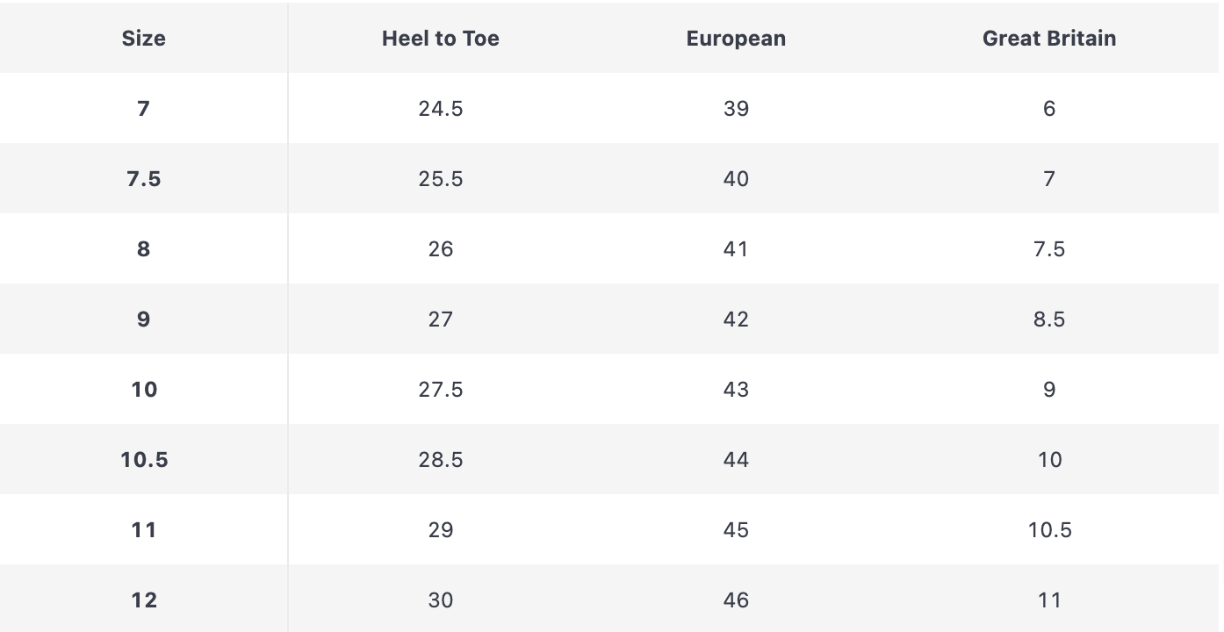1224x632 pixels.
Task: Click heel to toe value 30
Action: (440, 600)
